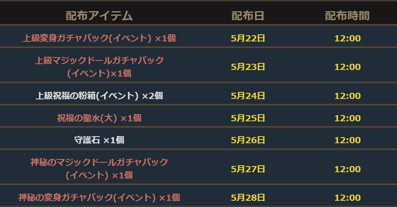Select 上級マジックドールガチャパック (イベント)×1個 item
Screen dimensions: 397x207
[99, 67]
